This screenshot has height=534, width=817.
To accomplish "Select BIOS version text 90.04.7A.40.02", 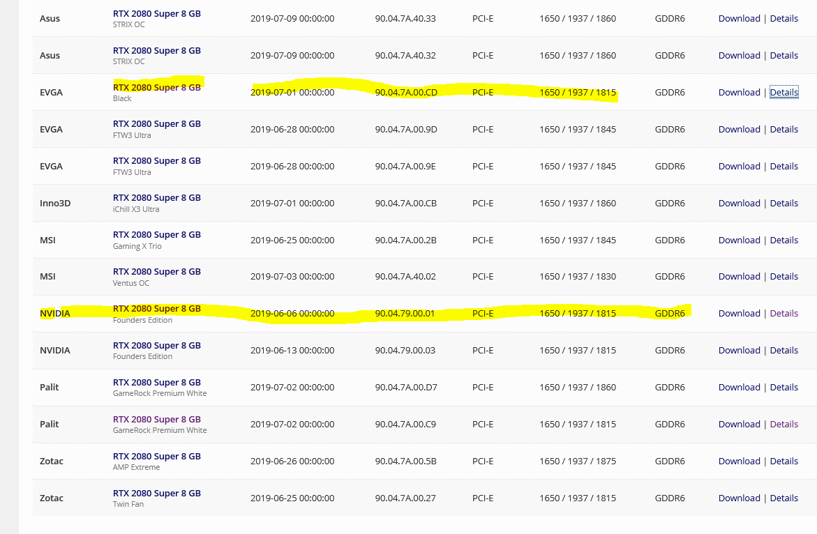I will (x=405, y=277).
